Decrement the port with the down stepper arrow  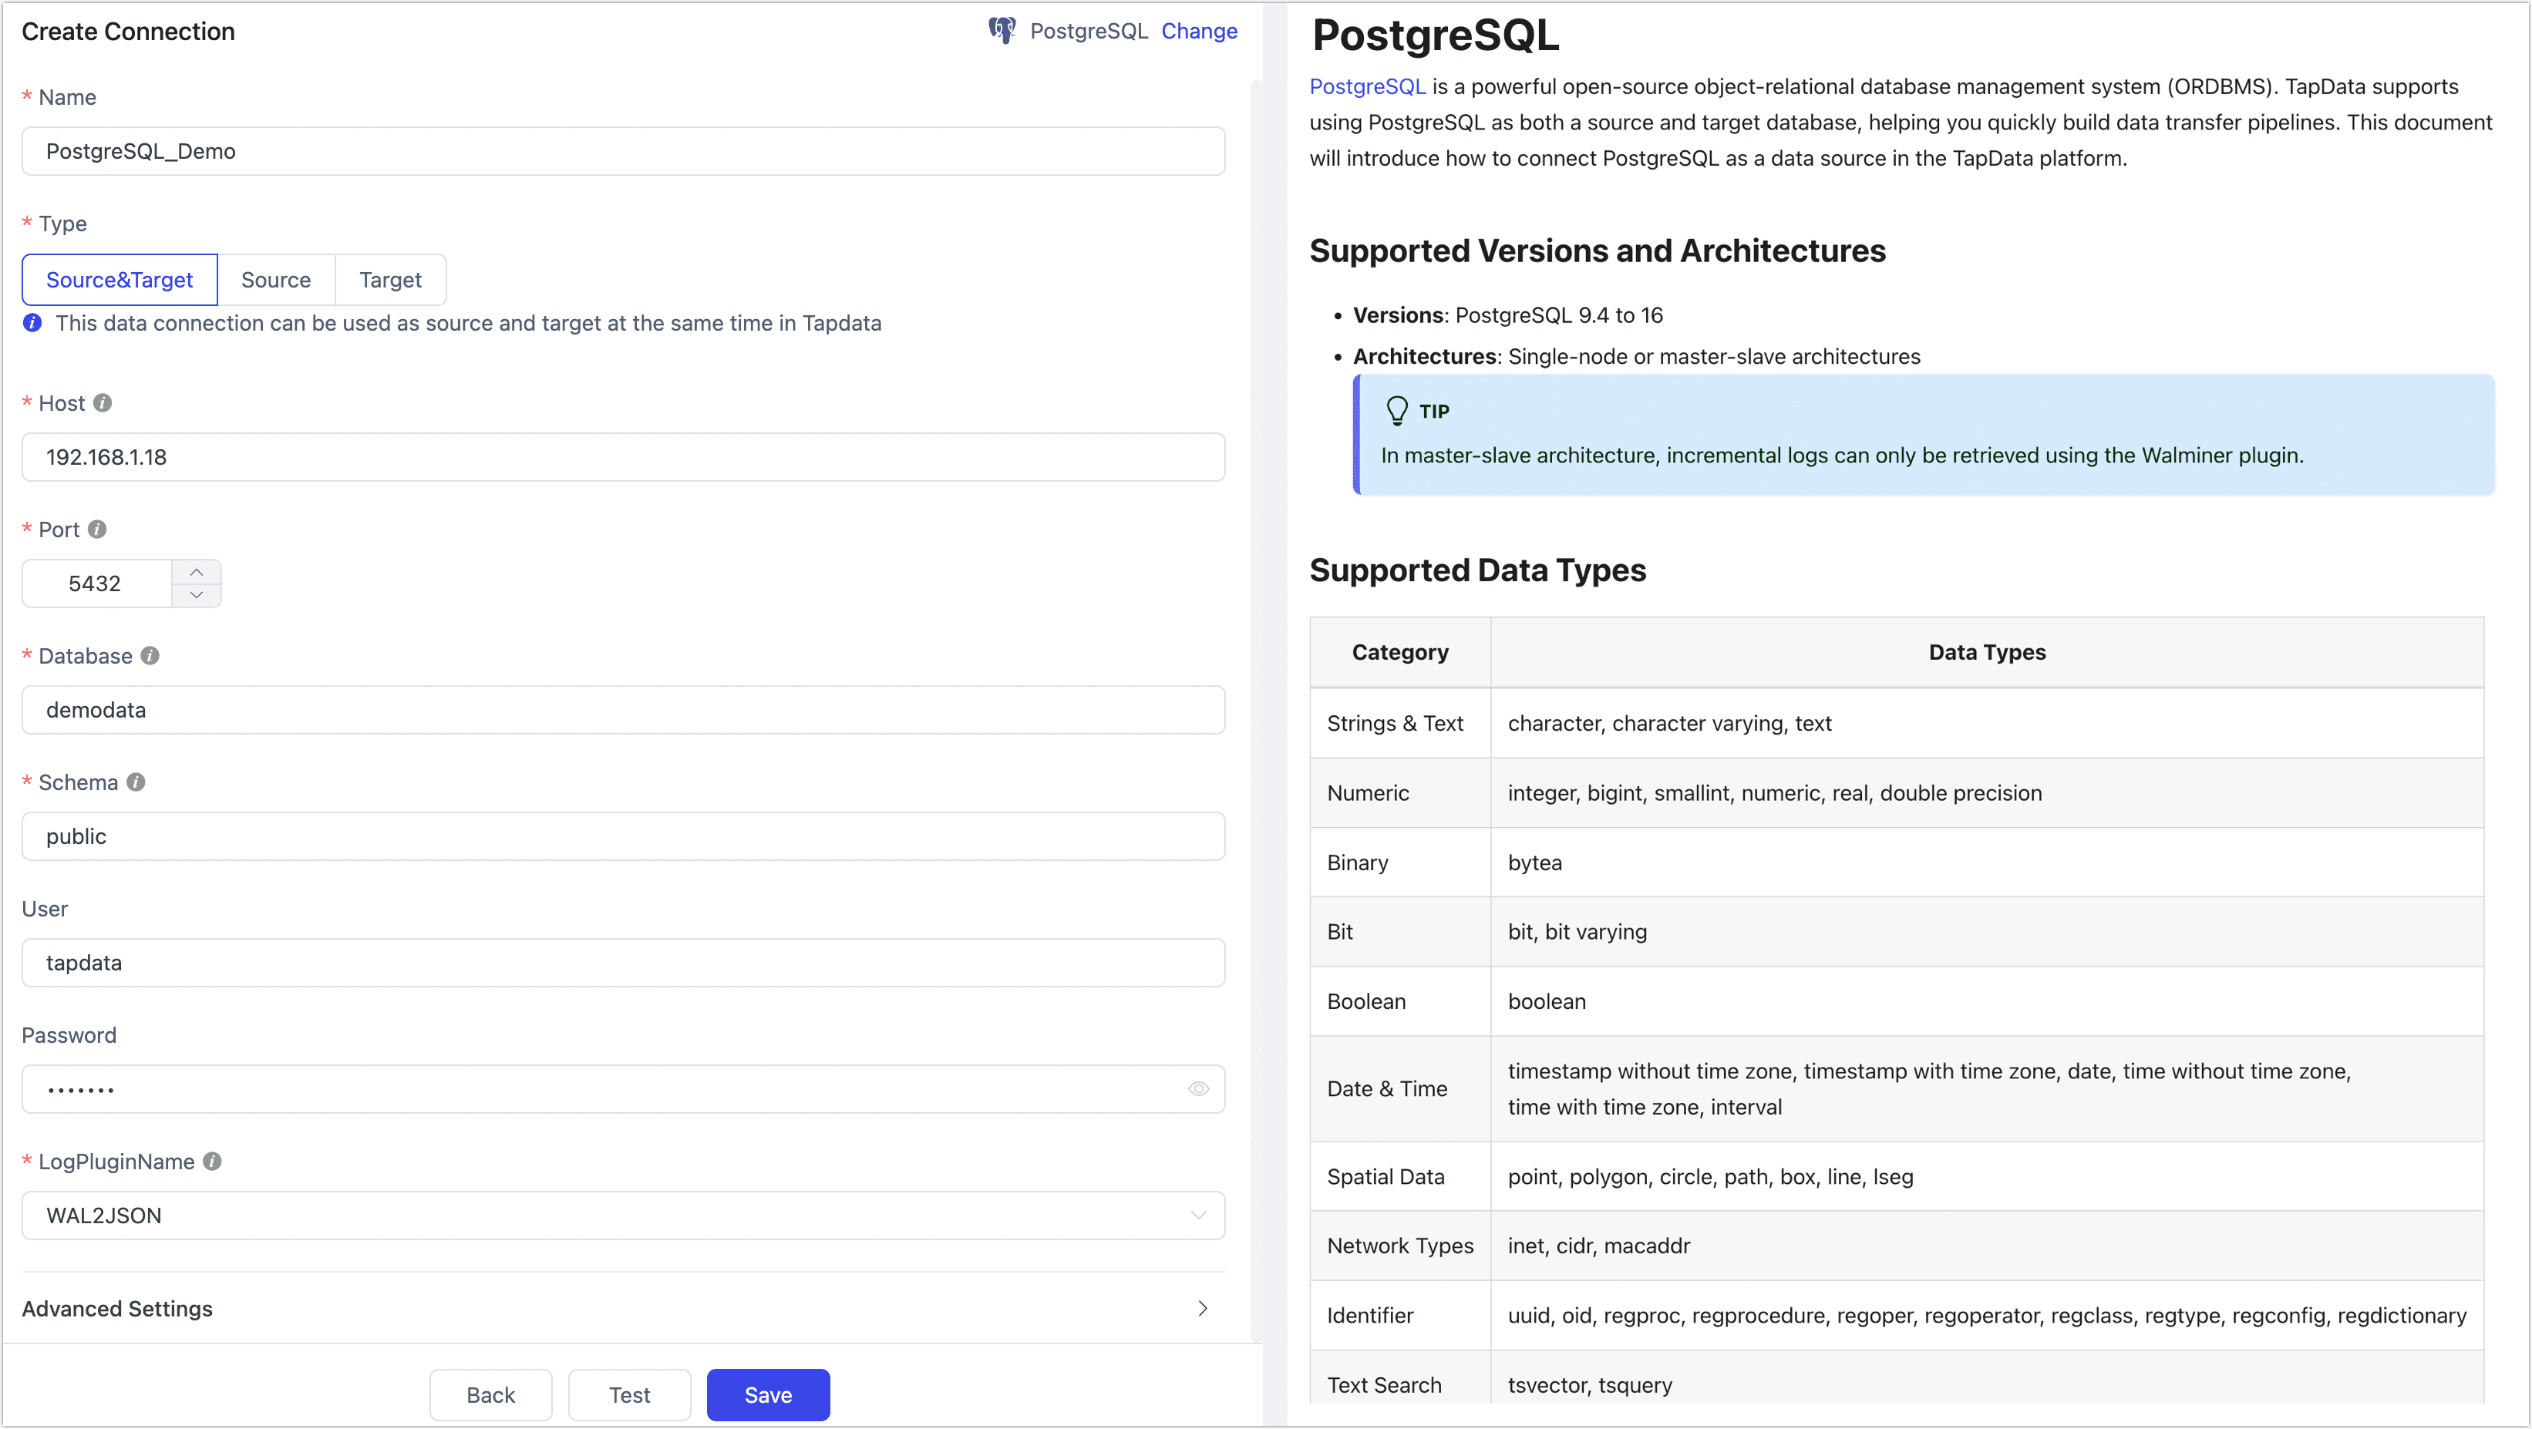197,596
